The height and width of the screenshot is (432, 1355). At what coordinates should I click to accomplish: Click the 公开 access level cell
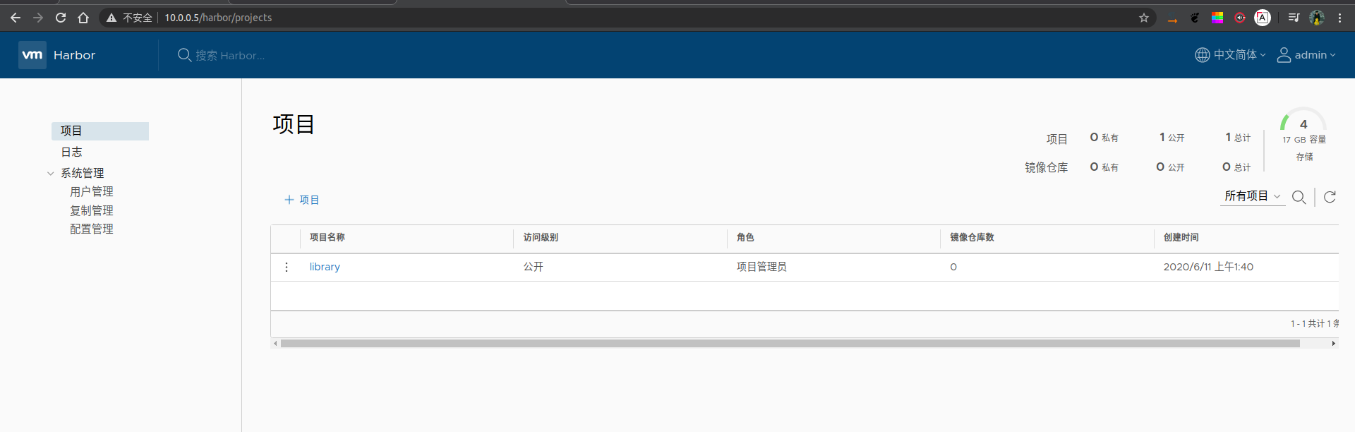click(533, 267)
